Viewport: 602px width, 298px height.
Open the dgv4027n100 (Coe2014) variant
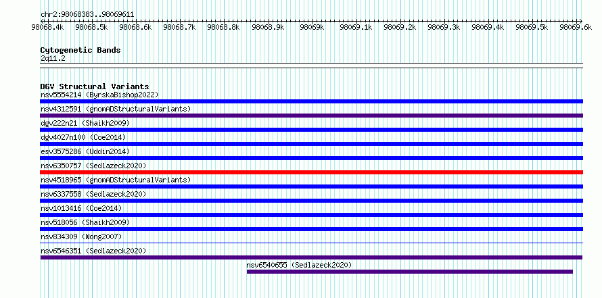tap(83, 137)
